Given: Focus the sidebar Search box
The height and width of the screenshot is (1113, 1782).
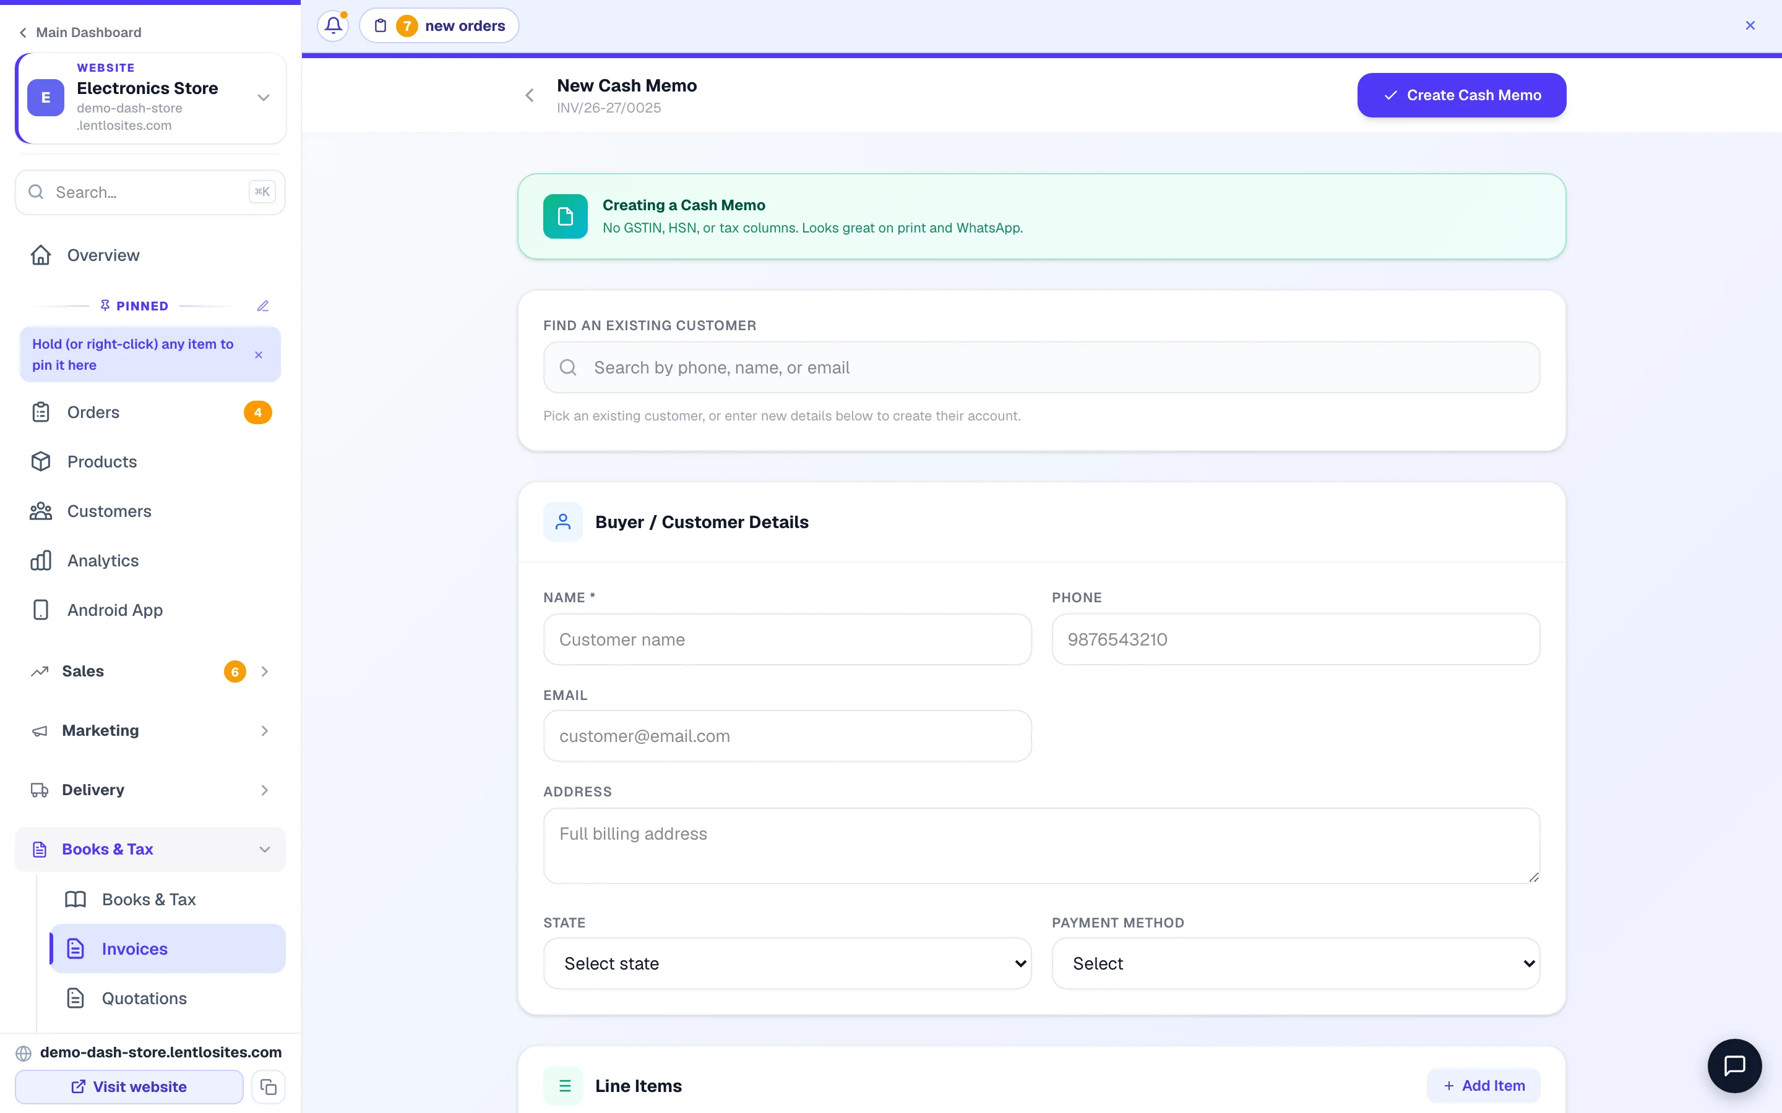Looking at the screenshot, I should [150, 192].
